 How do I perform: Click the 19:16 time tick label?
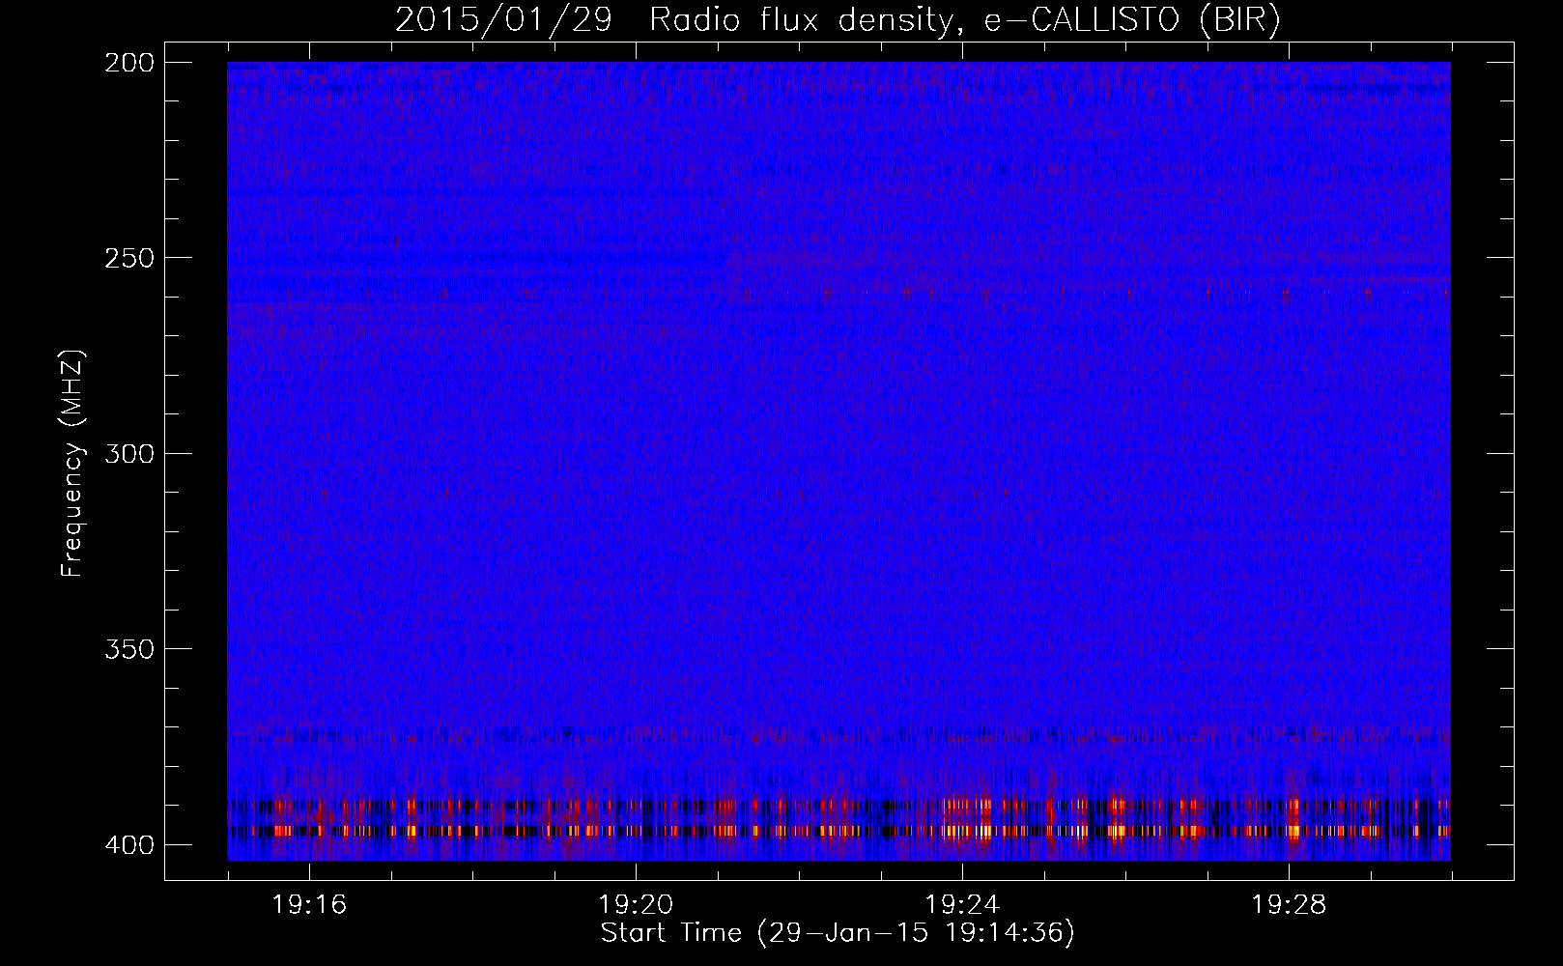309,905
